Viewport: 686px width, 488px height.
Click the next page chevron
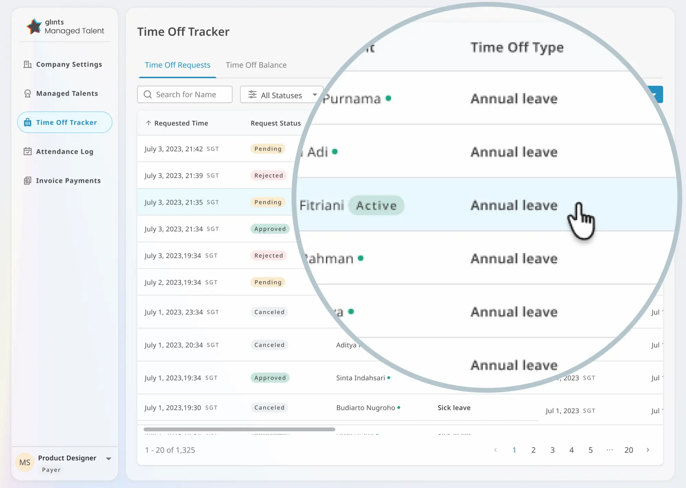[648, 450]
